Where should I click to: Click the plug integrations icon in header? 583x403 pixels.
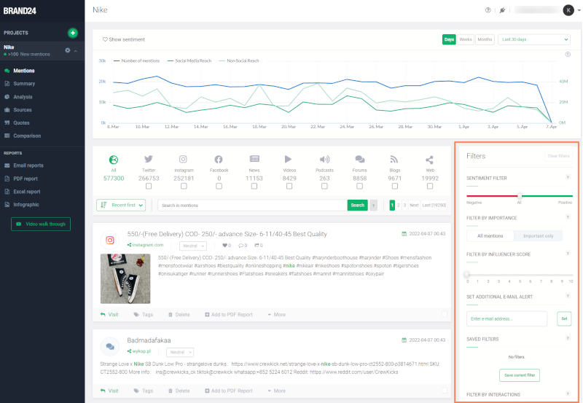click(x=502, y=10)
